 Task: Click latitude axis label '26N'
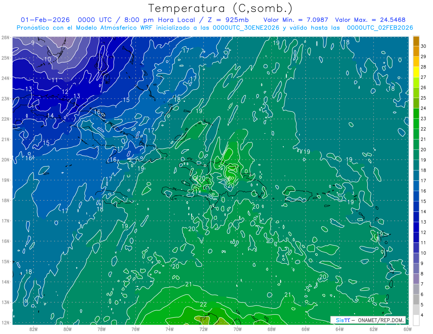5,37
